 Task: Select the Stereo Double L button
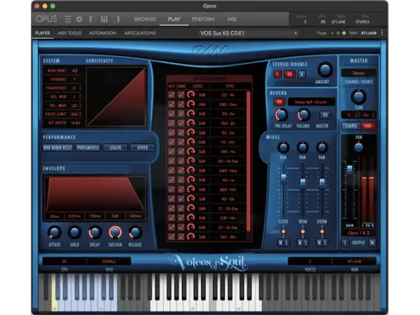point(278,74)
